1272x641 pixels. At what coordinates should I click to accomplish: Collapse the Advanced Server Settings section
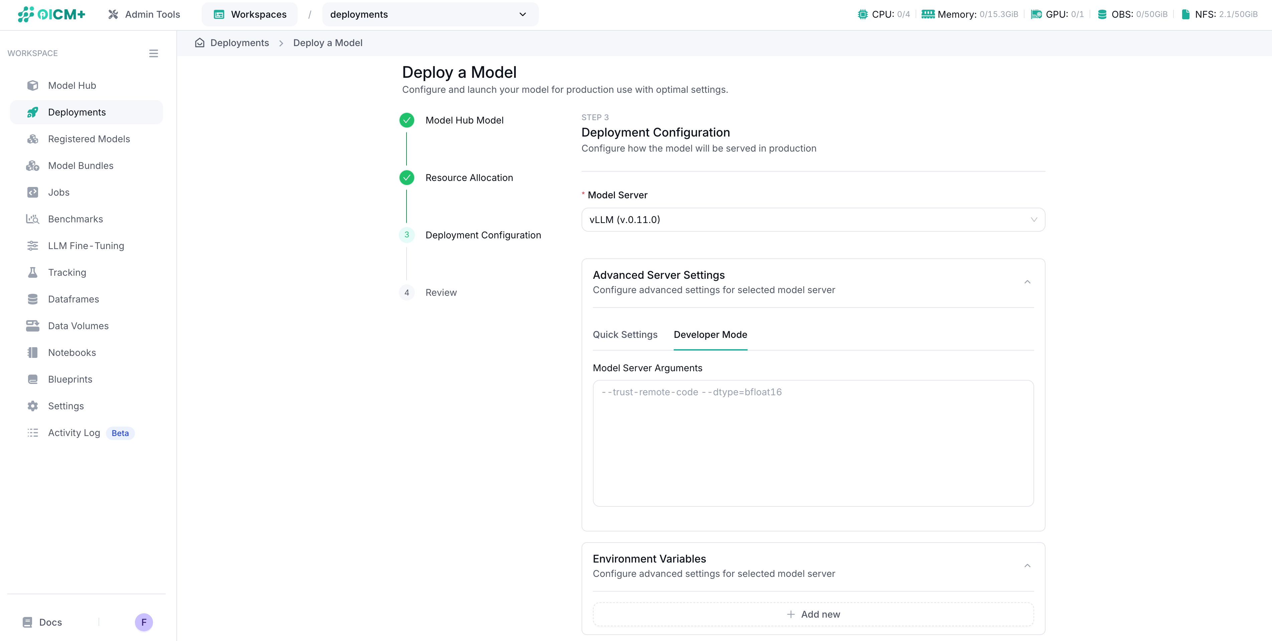coord(1027,282)
